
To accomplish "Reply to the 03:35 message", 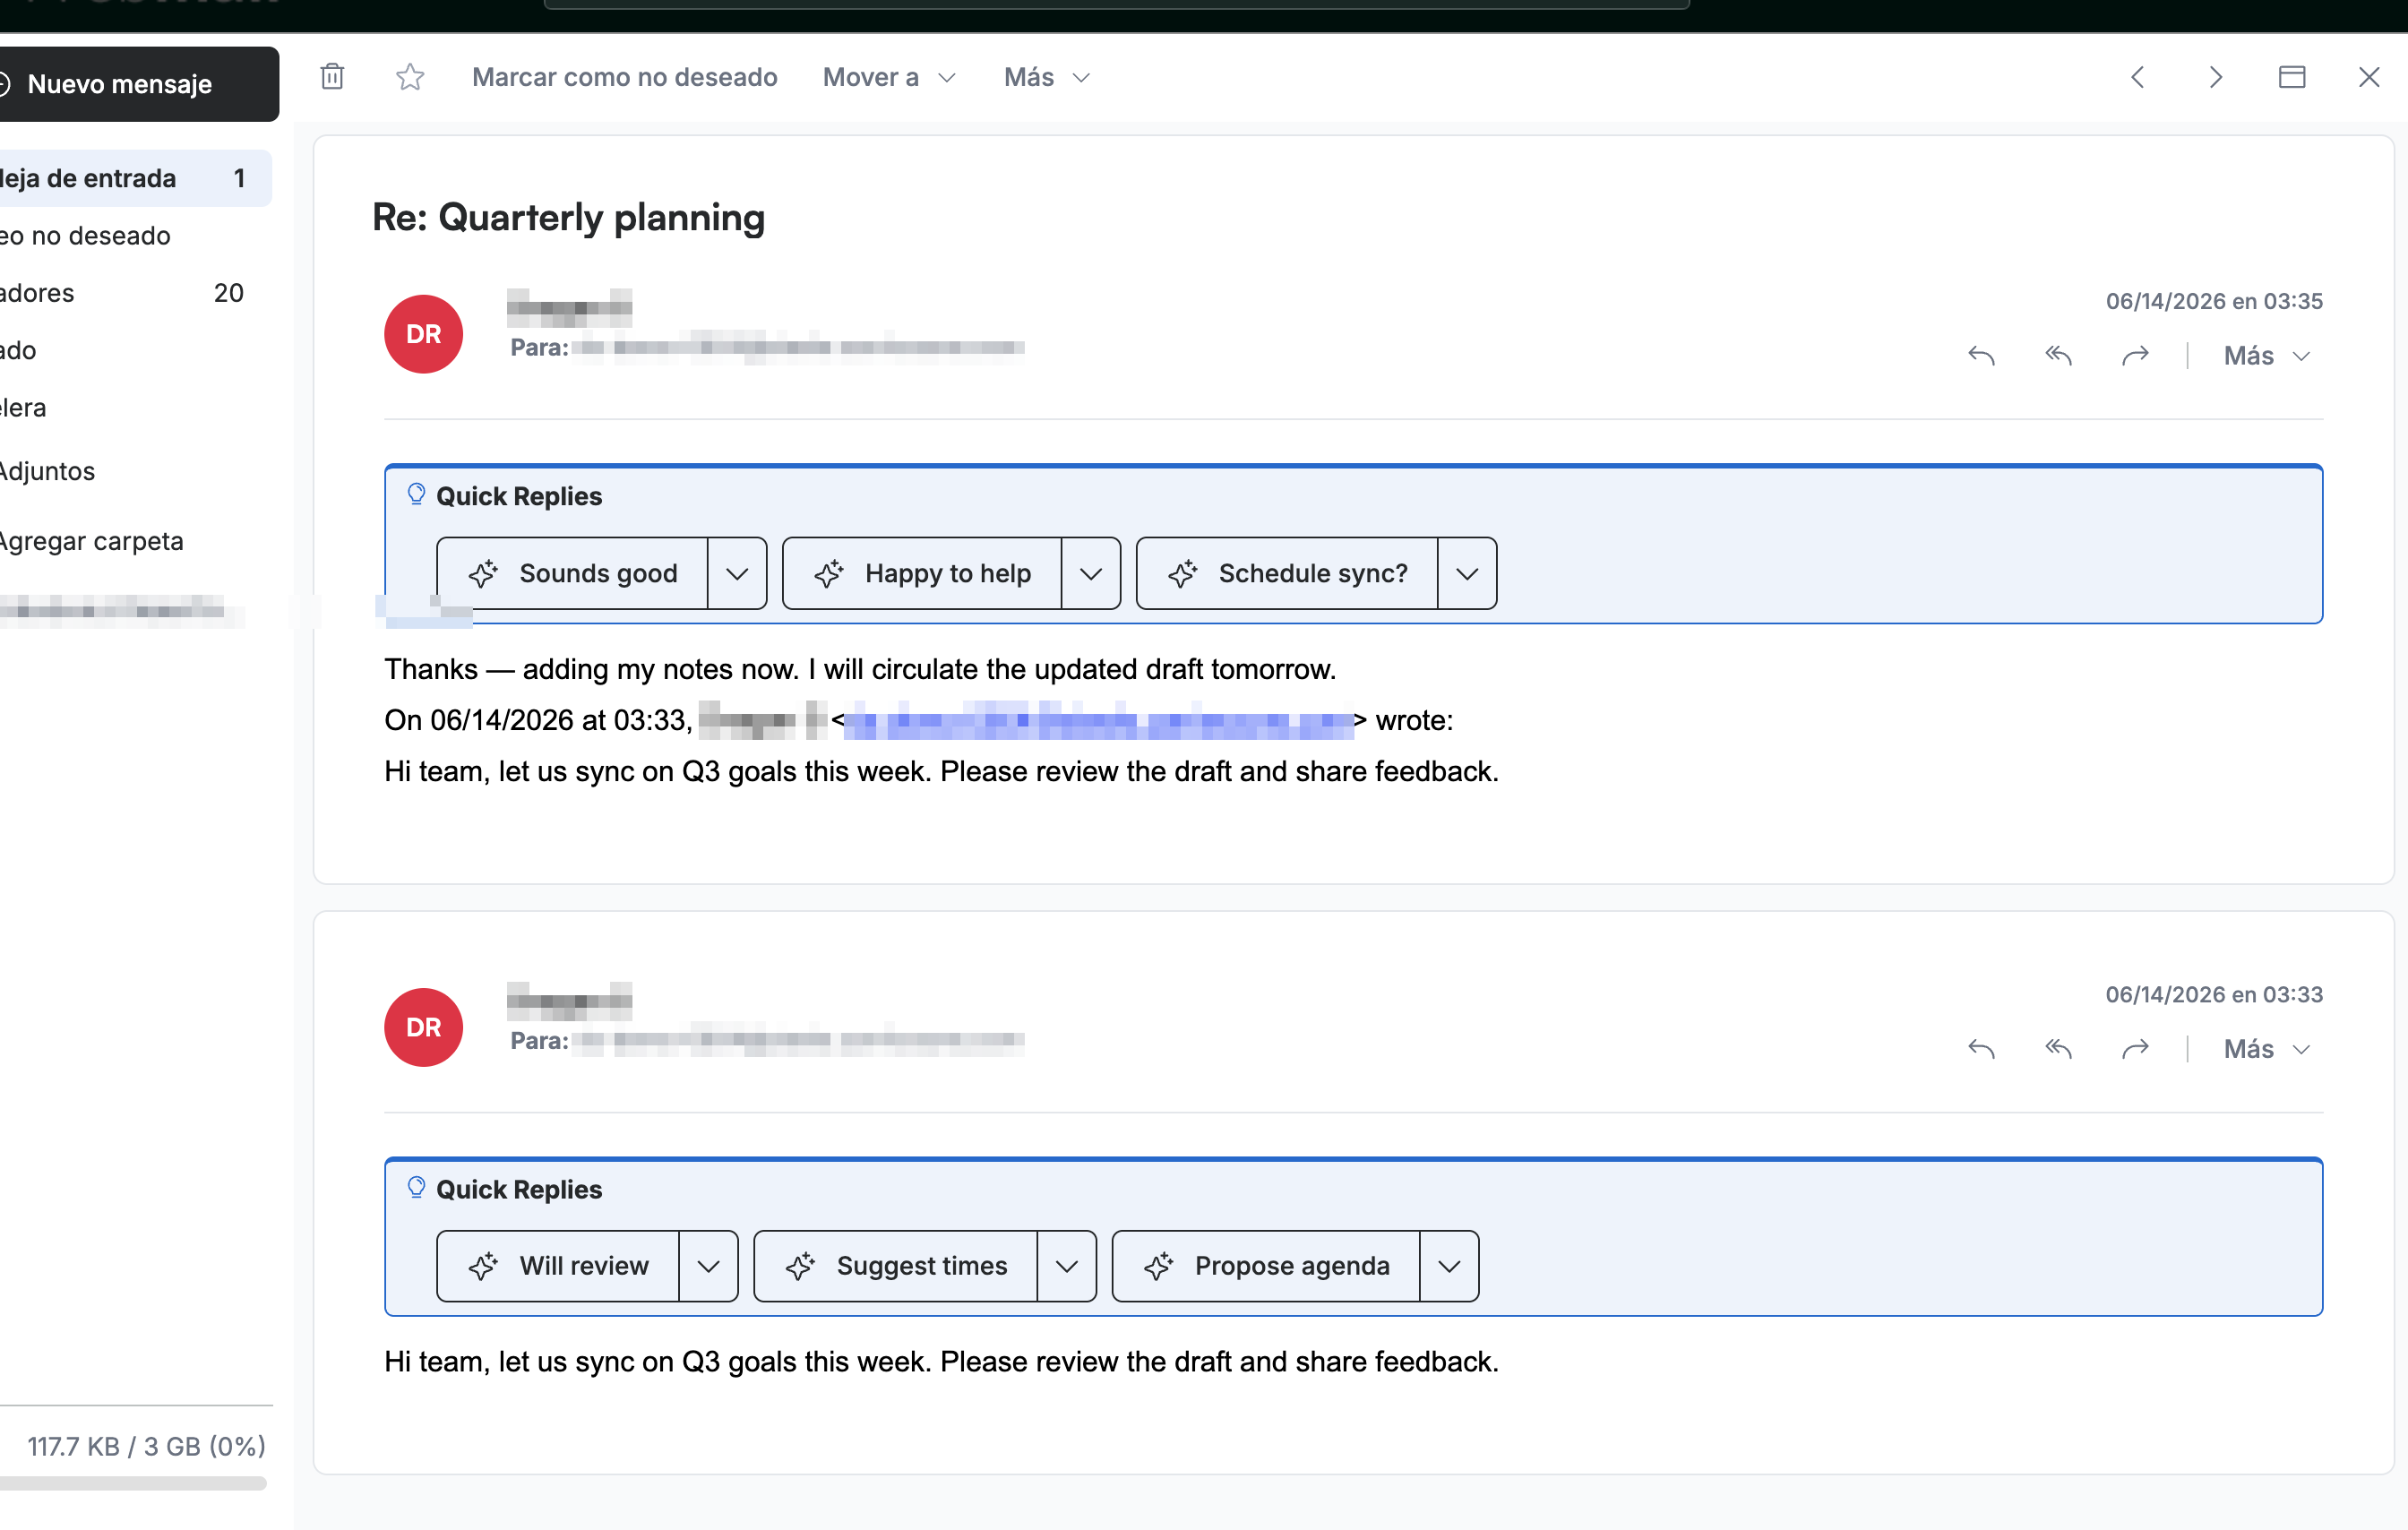I will click(1981, 355).
